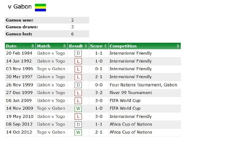The image size is (235, 145).
Task: Sort table by Date column
Action: (20, 46)
